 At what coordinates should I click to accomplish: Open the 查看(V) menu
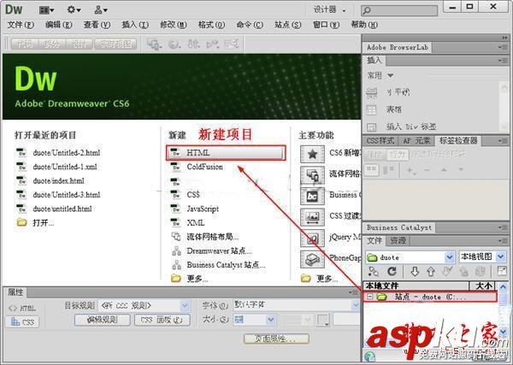[97, 25]
